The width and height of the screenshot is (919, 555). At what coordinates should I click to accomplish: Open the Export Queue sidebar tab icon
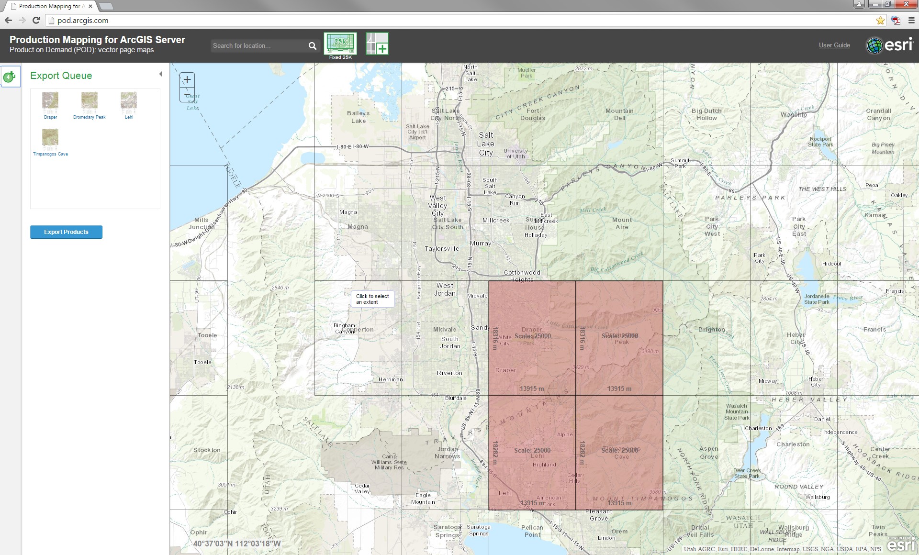(x=10, y=77)
